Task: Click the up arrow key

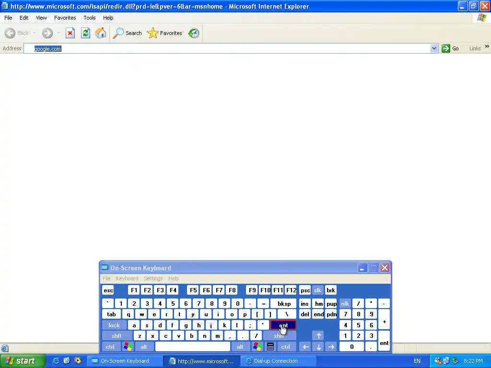Action: tap(319, 336)
